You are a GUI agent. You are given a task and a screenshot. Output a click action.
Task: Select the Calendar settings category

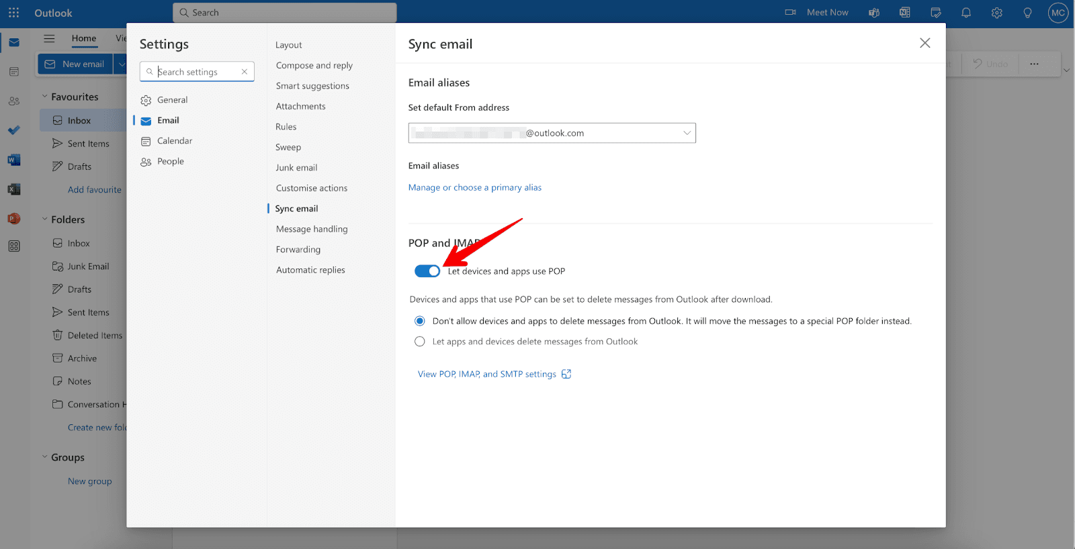pyautogui.click(x=175, y=141)
